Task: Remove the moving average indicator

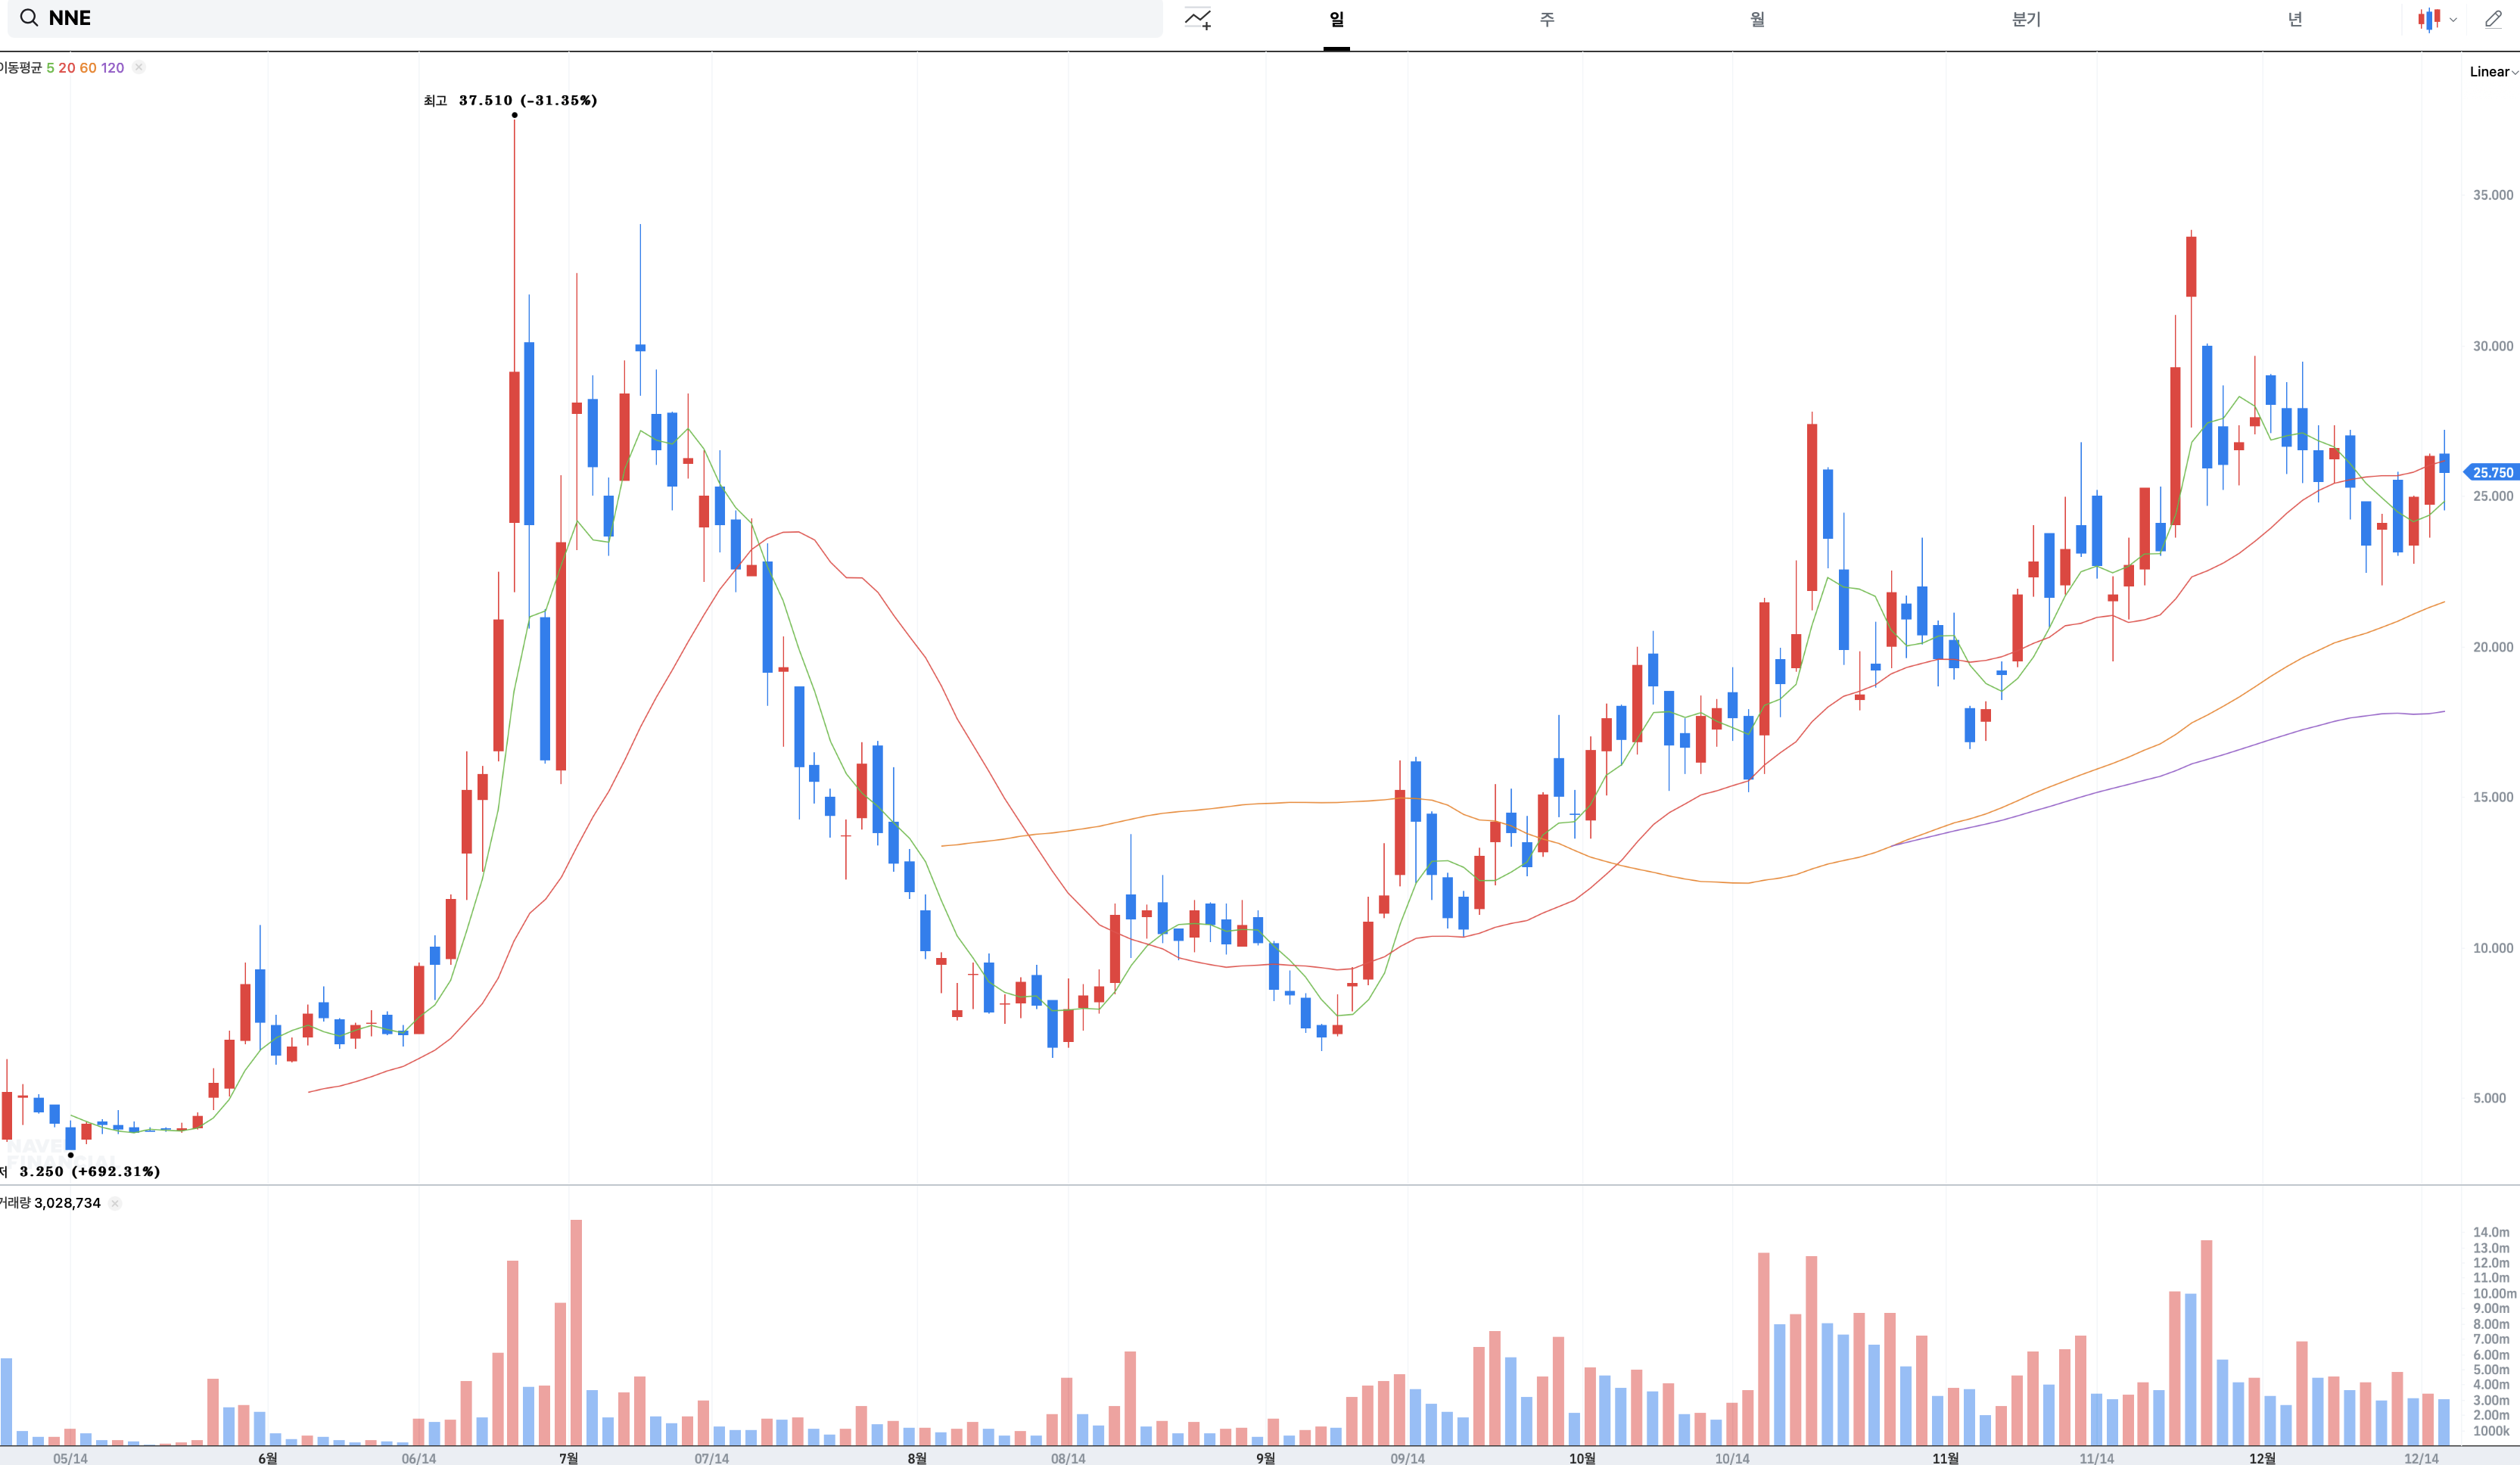Action: tap(139, 68)
